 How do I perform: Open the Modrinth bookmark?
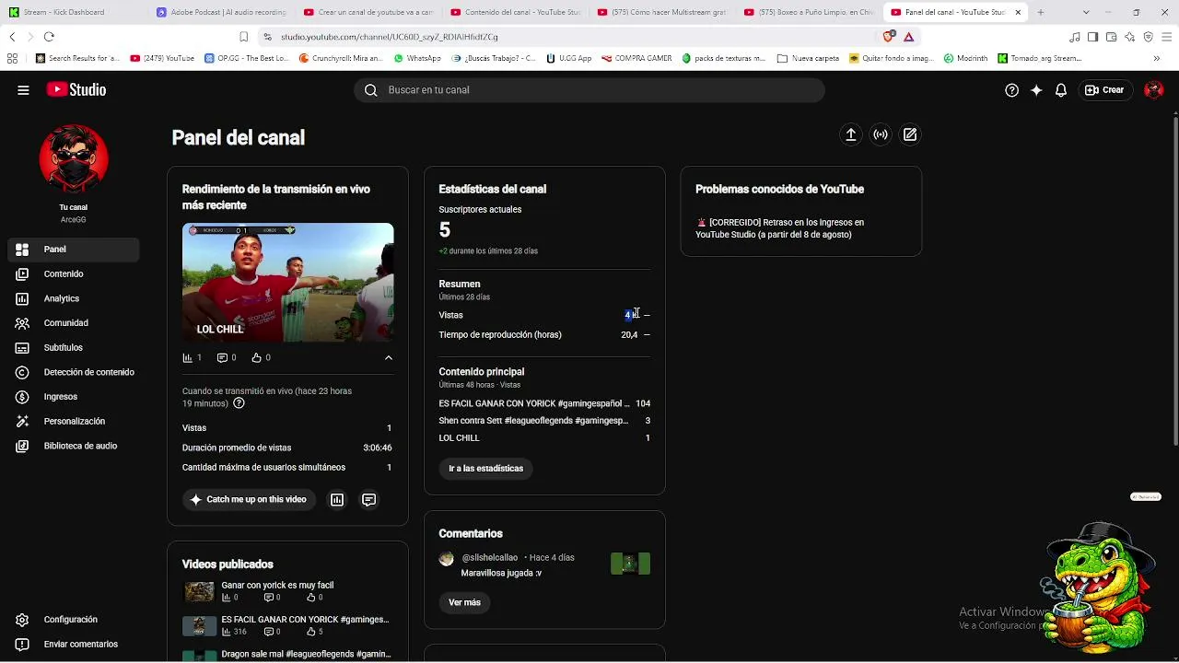coord(965,58)
